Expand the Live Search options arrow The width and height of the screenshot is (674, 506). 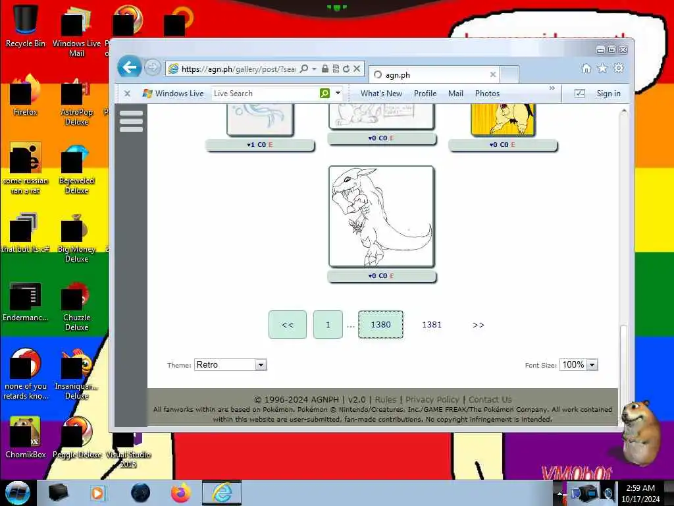coord(338,94)
